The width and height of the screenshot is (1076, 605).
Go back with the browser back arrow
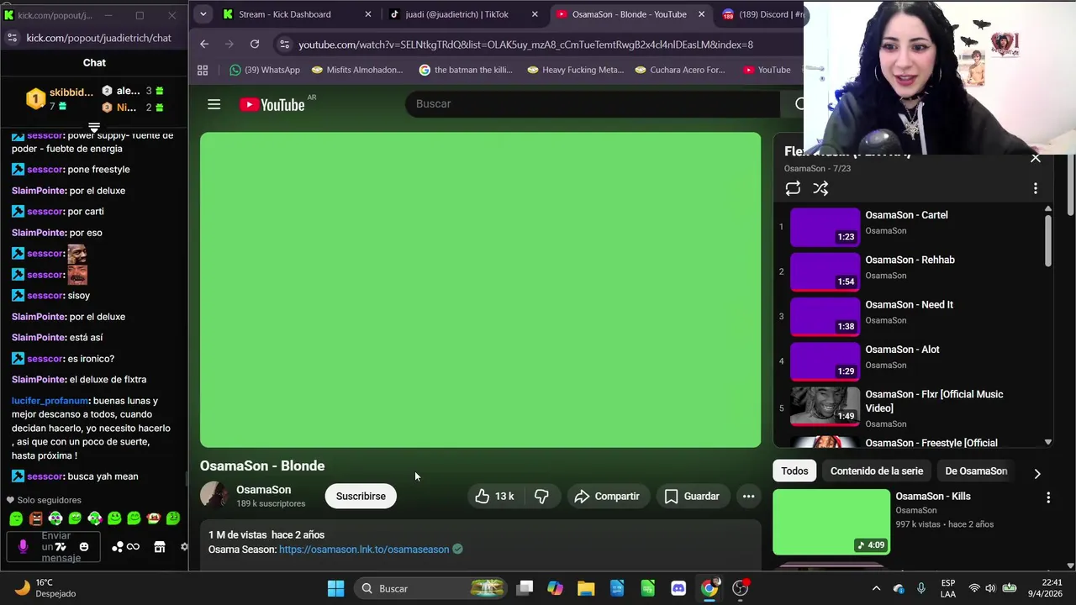point(204,44)
